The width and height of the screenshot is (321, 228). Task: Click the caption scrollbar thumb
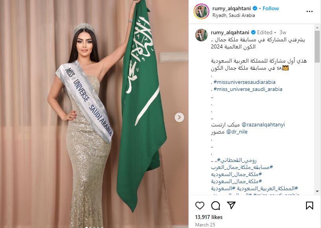pos(317,47)
